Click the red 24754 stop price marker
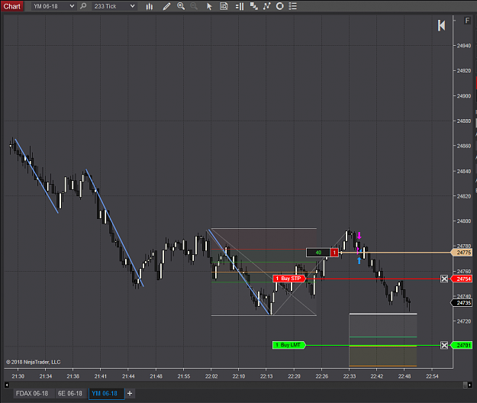 pos(462,279)
